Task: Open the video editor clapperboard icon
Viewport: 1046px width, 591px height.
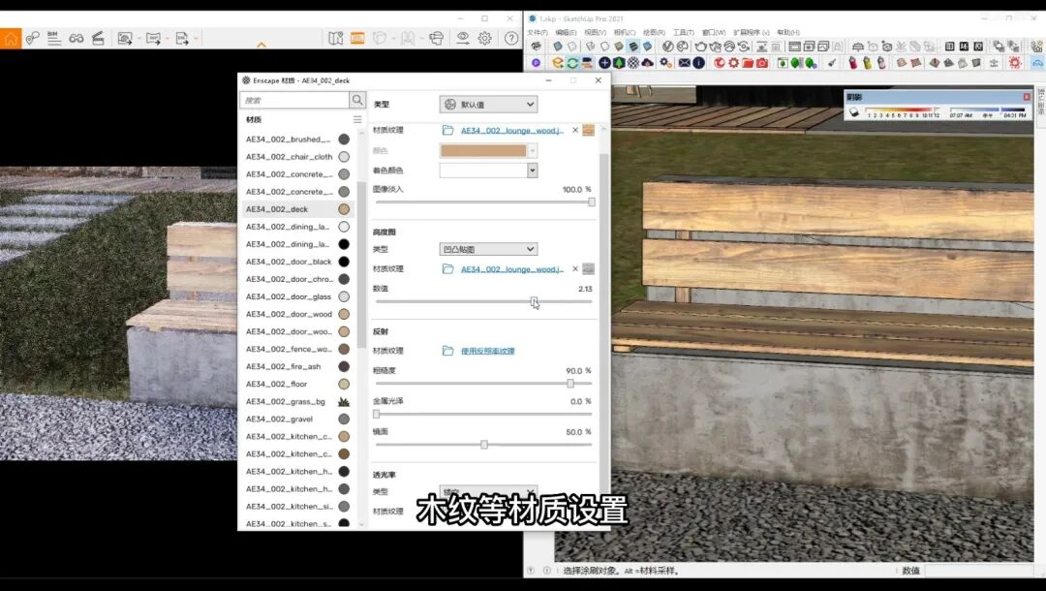Action: coord(98,38)
